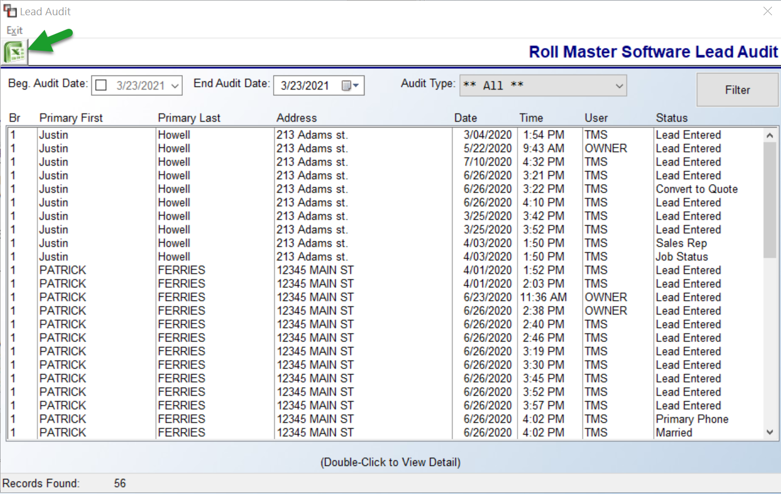
Task: Click the Filter button
Action: tap(737, 90)
